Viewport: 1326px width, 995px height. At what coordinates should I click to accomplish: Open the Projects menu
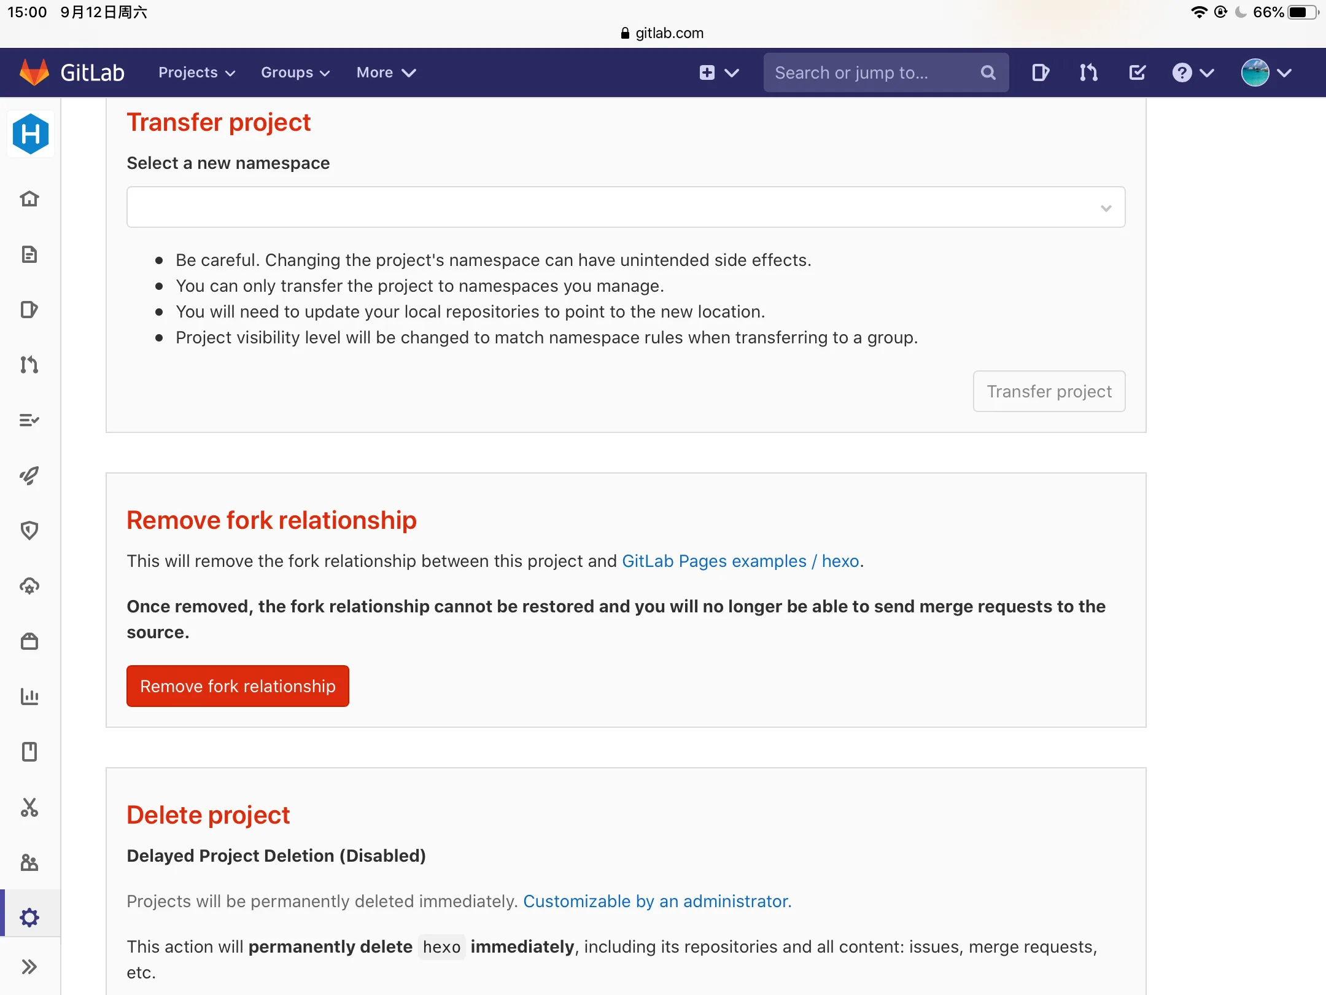click(196, 72)
